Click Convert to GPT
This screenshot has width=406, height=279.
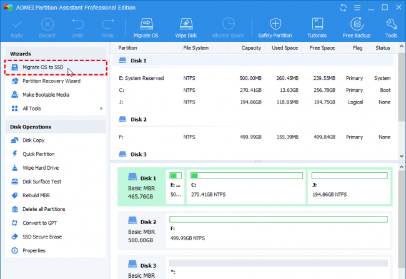56,223
